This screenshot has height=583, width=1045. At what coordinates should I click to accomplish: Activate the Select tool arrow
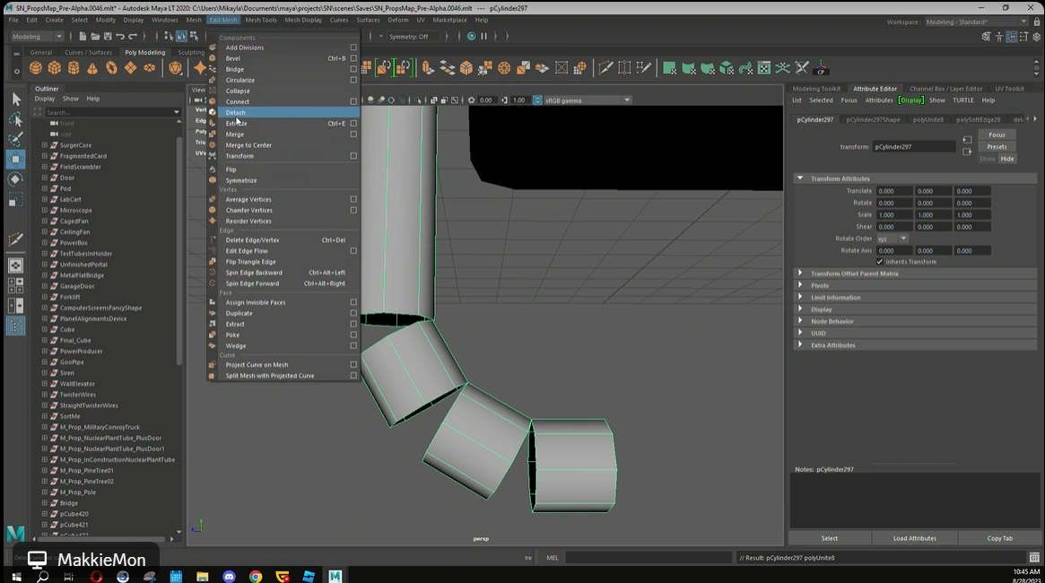[x=15, y=99]
